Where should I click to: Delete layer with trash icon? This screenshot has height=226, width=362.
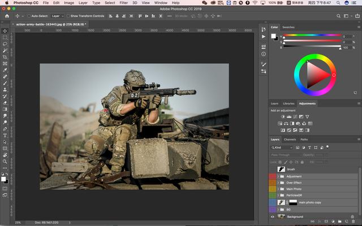pos(353,221)
